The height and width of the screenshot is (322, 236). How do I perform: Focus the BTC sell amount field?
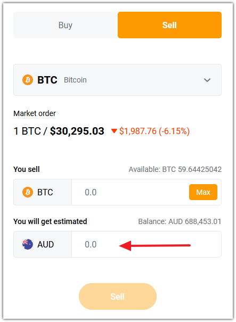pyautogui.click(x=130, y=192)
